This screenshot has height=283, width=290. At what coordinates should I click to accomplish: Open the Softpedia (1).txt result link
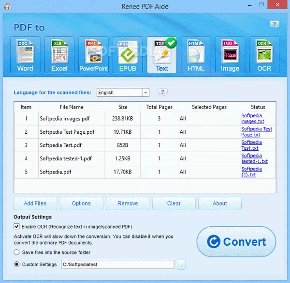click(x=251, y=172)
